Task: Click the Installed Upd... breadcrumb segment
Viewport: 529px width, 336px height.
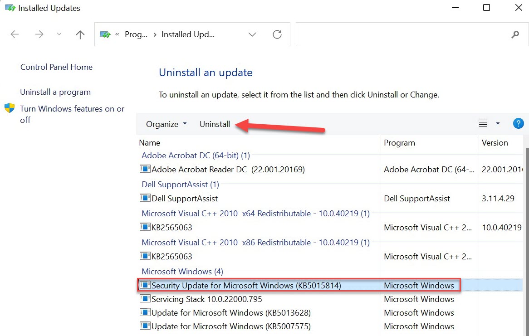Action: point(188,34)
